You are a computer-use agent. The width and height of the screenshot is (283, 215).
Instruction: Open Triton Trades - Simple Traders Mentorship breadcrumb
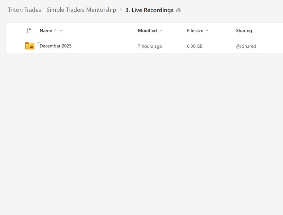[x=62, y=10]
